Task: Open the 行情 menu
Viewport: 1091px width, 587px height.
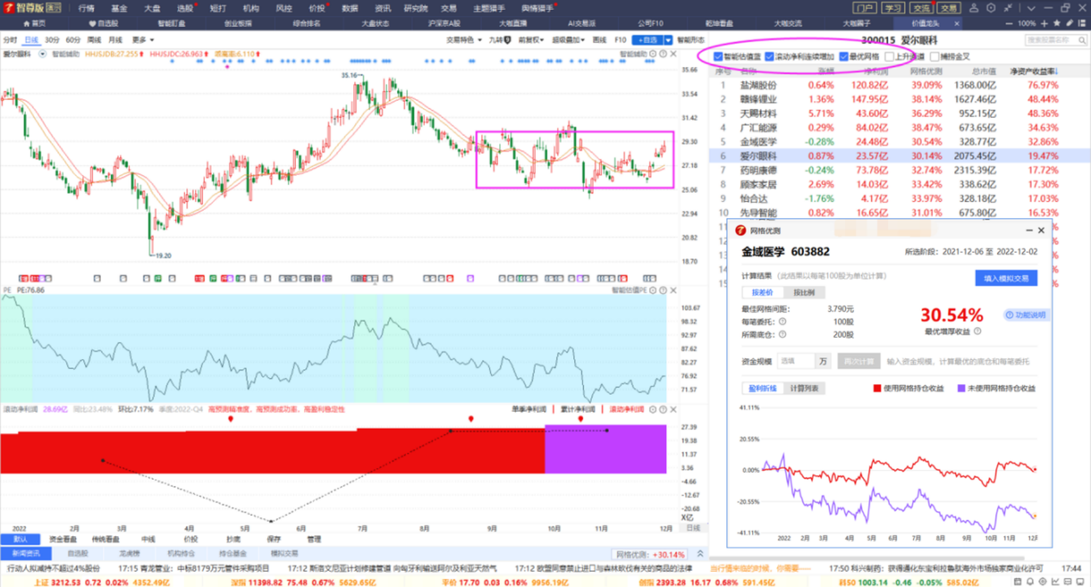Action: [x=87, y=8]
